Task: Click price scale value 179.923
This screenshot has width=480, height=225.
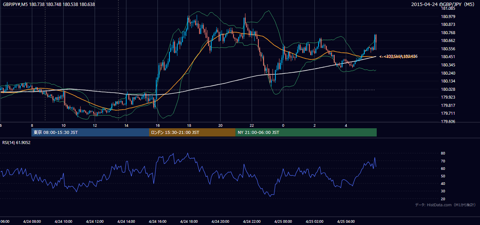Action: (447, 97)
